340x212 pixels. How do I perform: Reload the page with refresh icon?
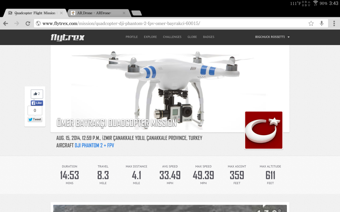click(28, 24)
